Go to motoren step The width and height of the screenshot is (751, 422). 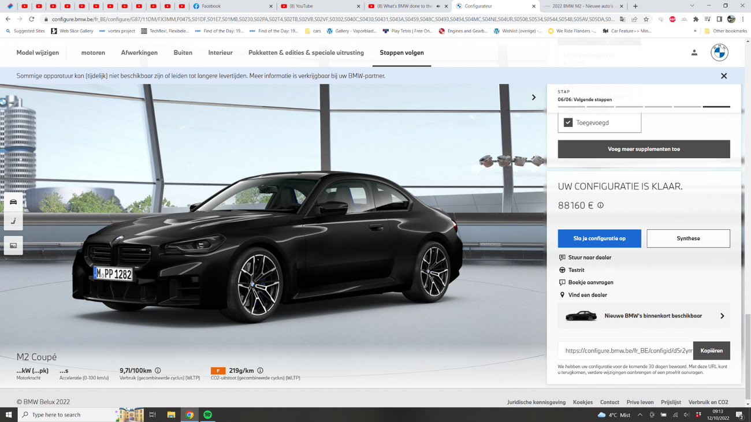tap(93, 53)
